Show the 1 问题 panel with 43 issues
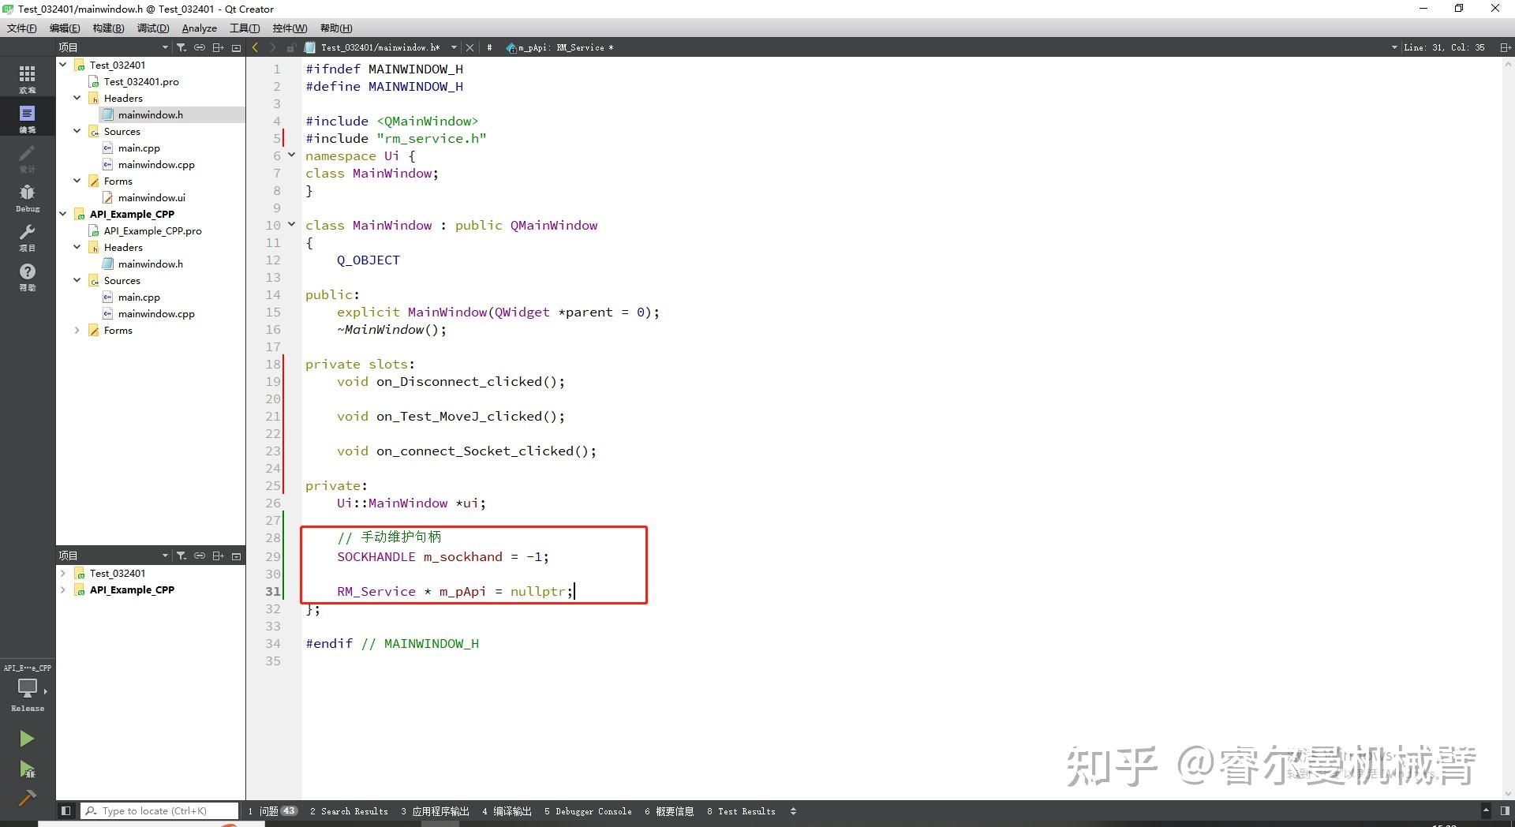Screen dimensions: 1515x827 pos(271,810)
